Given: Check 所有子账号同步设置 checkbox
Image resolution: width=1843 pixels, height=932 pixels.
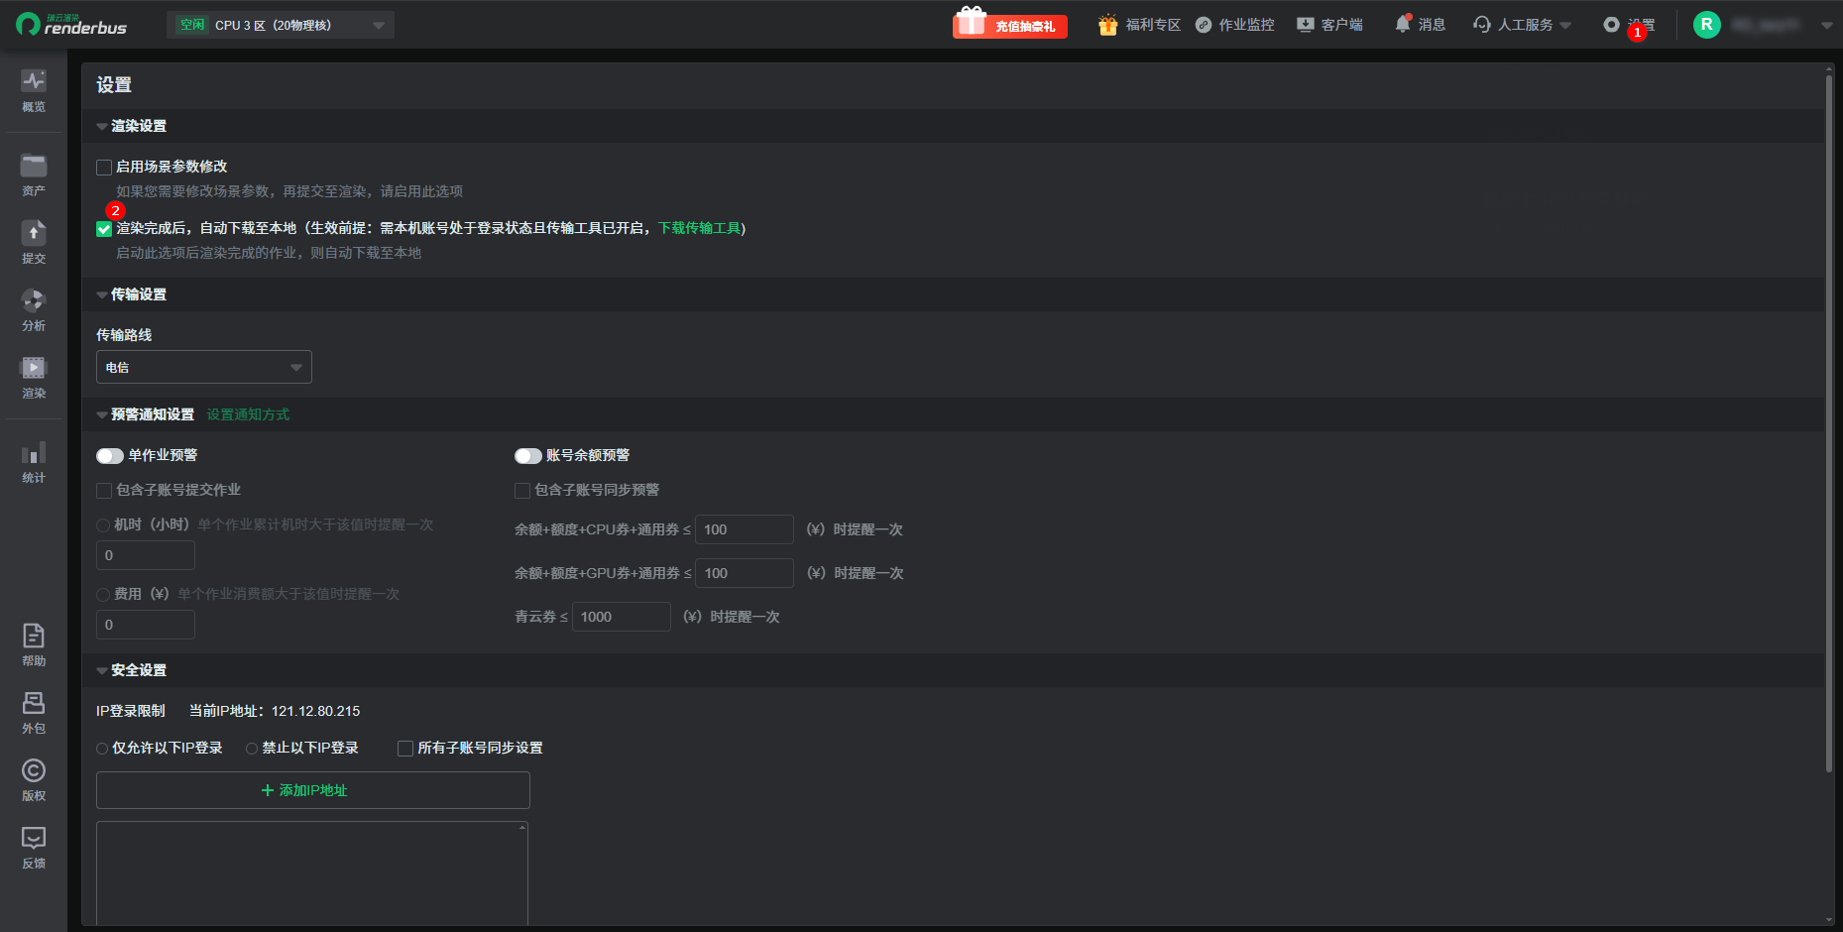Looking at the screenshot, I should pos(405,749).
